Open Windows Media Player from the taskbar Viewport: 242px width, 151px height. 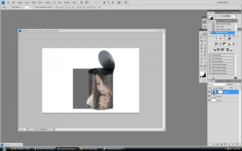point(45,149)
